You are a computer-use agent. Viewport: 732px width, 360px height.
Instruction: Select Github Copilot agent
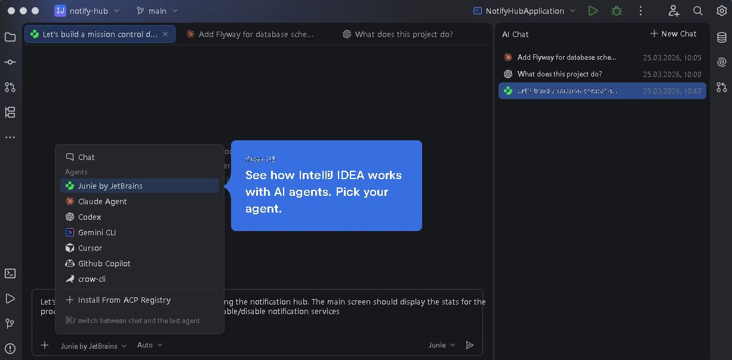pyautogui.click(x=140, y=263)
